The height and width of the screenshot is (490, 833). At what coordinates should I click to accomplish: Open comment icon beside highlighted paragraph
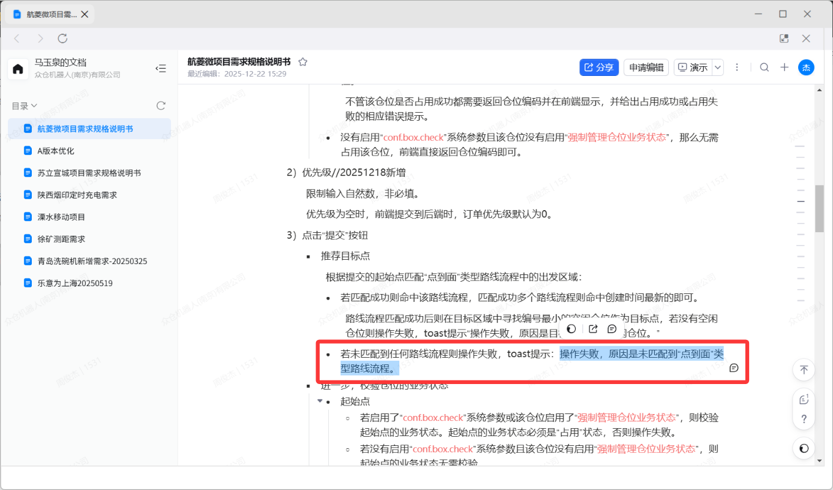pos(734,368)
